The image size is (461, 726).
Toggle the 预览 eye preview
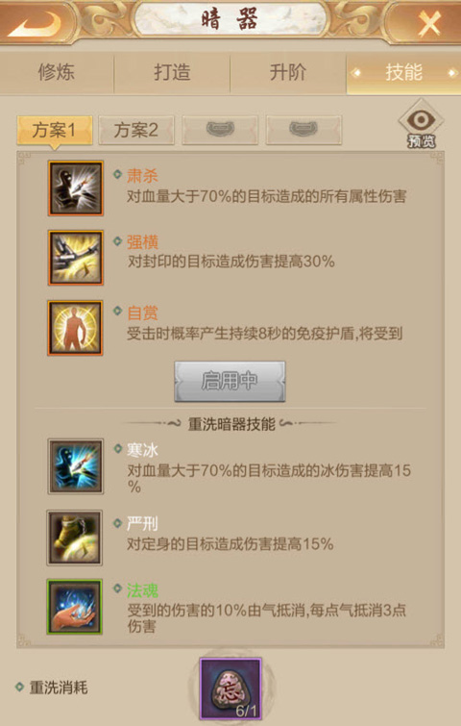421,124
